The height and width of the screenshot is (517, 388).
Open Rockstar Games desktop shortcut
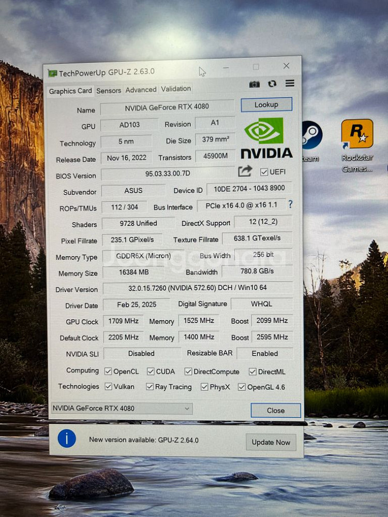357,145
